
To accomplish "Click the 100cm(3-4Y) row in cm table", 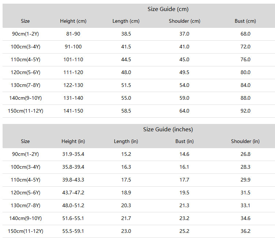I will pyautogui.click(x=139, y=47).
